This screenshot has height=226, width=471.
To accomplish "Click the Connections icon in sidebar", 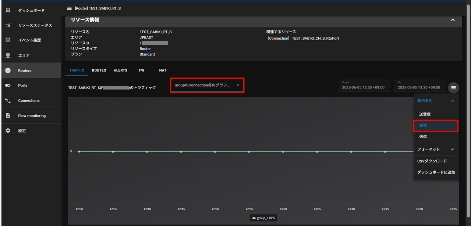I will 8,101.
